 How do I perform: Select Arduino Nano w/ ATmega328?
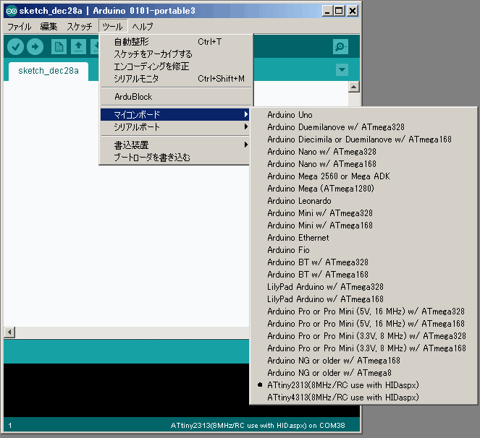point(363,151)
